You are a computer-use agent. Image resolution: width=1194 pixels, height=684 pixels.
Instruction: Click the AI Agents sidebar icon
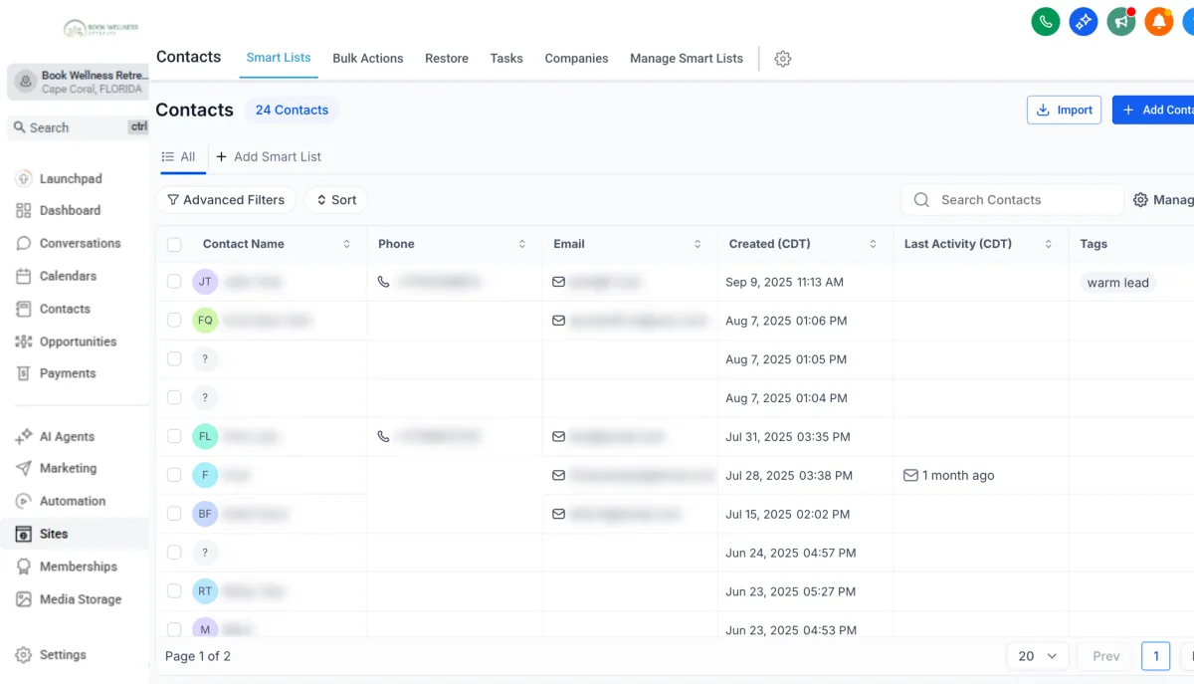coord(24,436)
